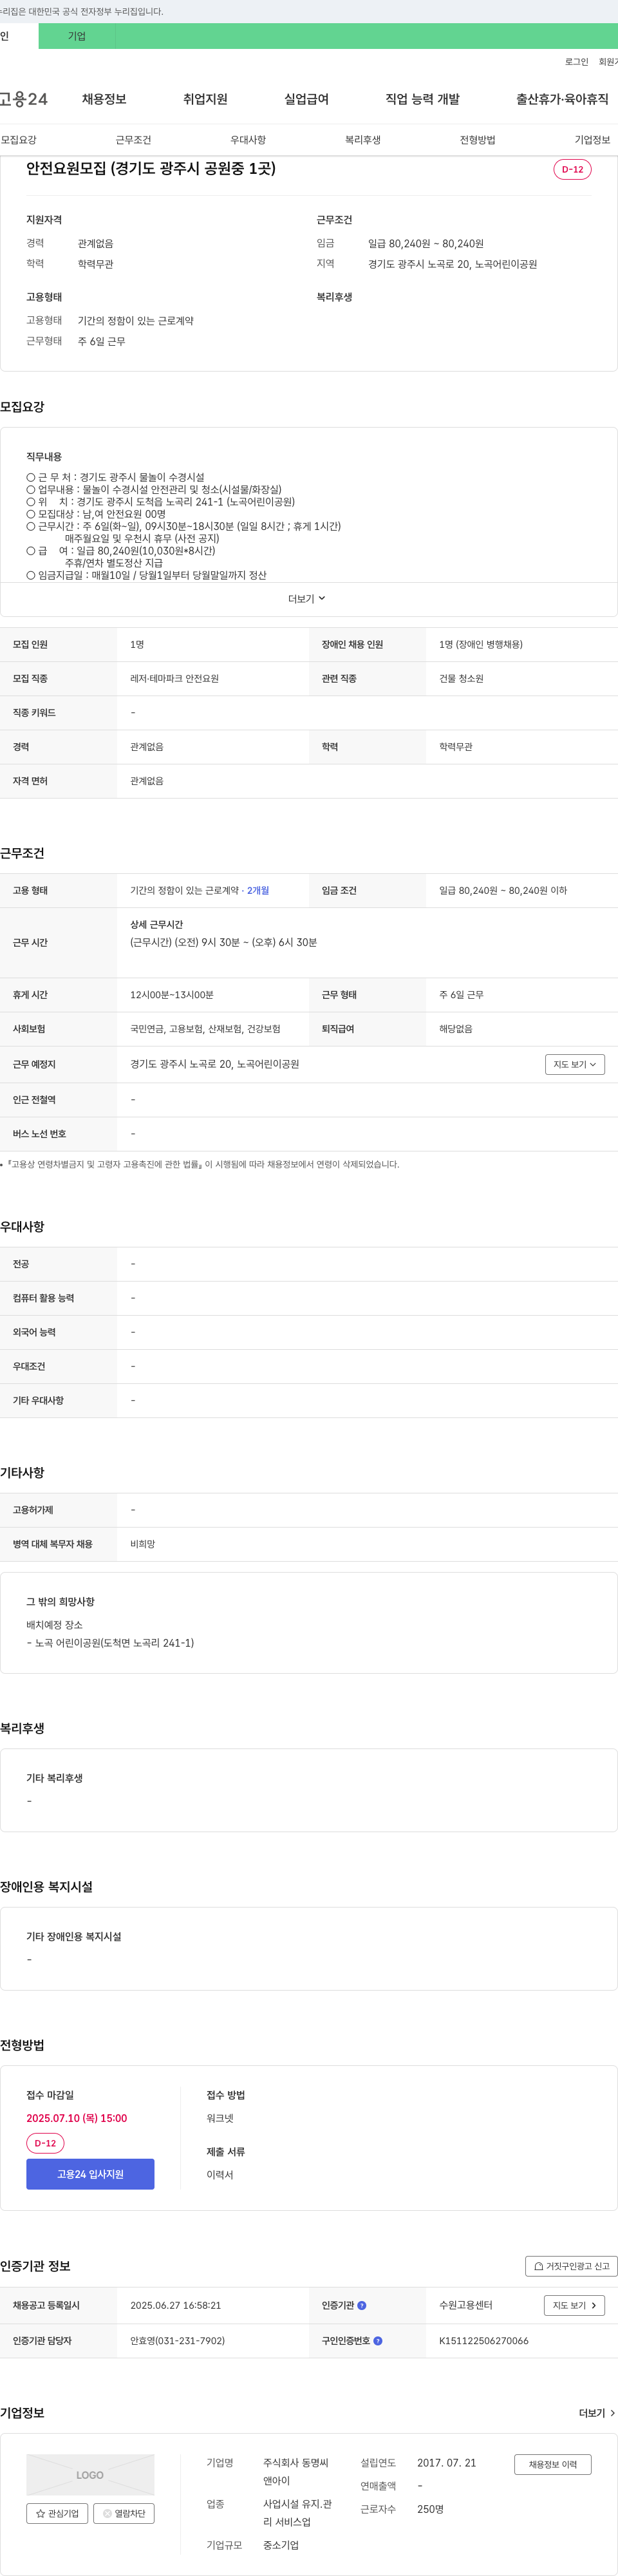Expand 직무내용 with the 더보기 toggle
Screen dimensions: 618x2576
[307, 599]
